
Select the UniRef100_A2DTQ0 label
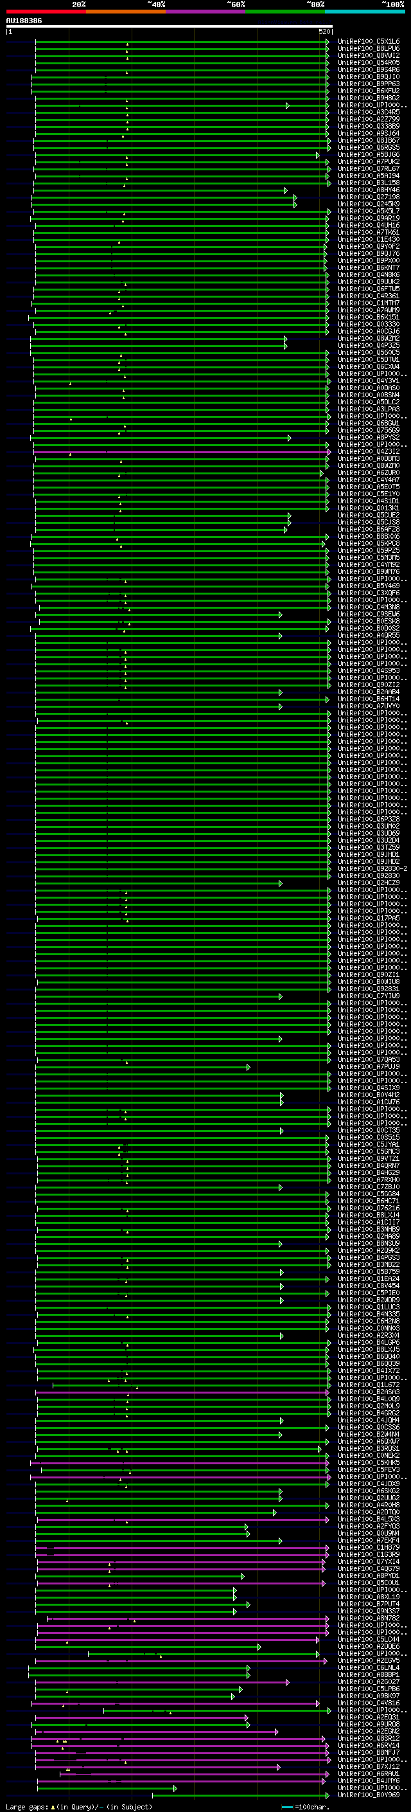369,1512
